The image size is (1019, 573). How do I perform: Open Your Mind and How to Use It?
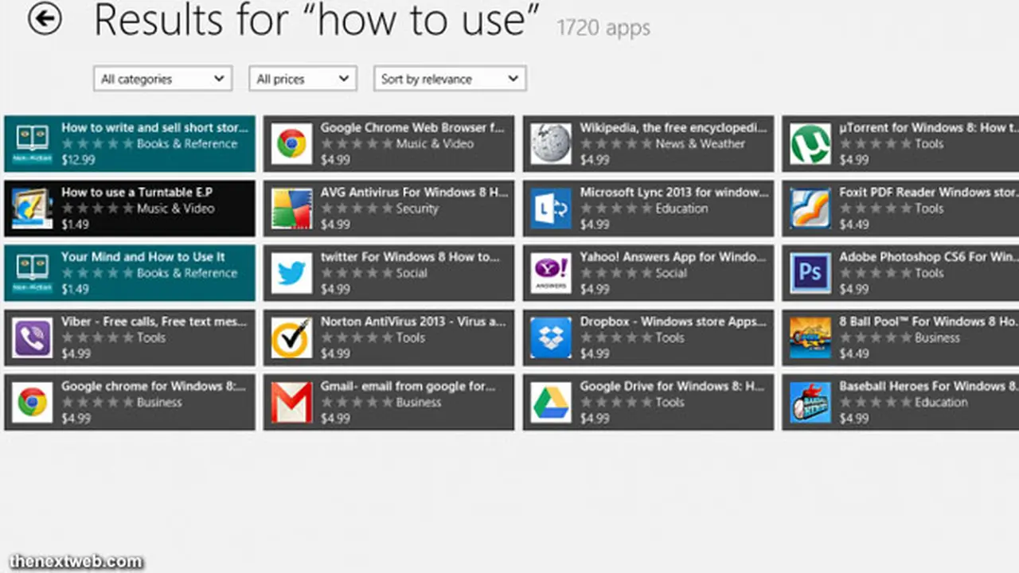(x=130, y=273)
